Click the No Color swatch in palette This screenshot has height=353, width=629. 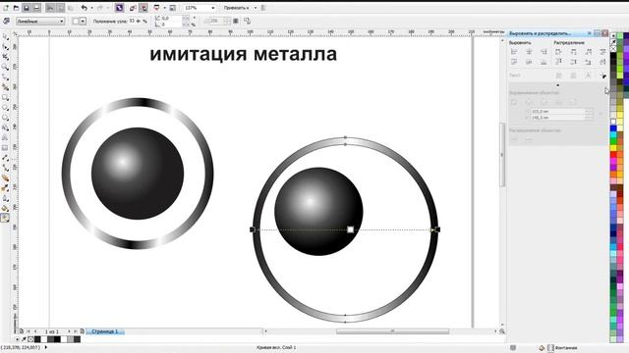pyautogui.click(x=613, y=48)
